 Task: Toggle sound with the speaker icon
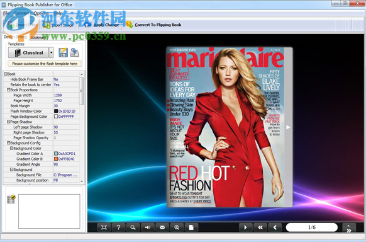(148, 228)
